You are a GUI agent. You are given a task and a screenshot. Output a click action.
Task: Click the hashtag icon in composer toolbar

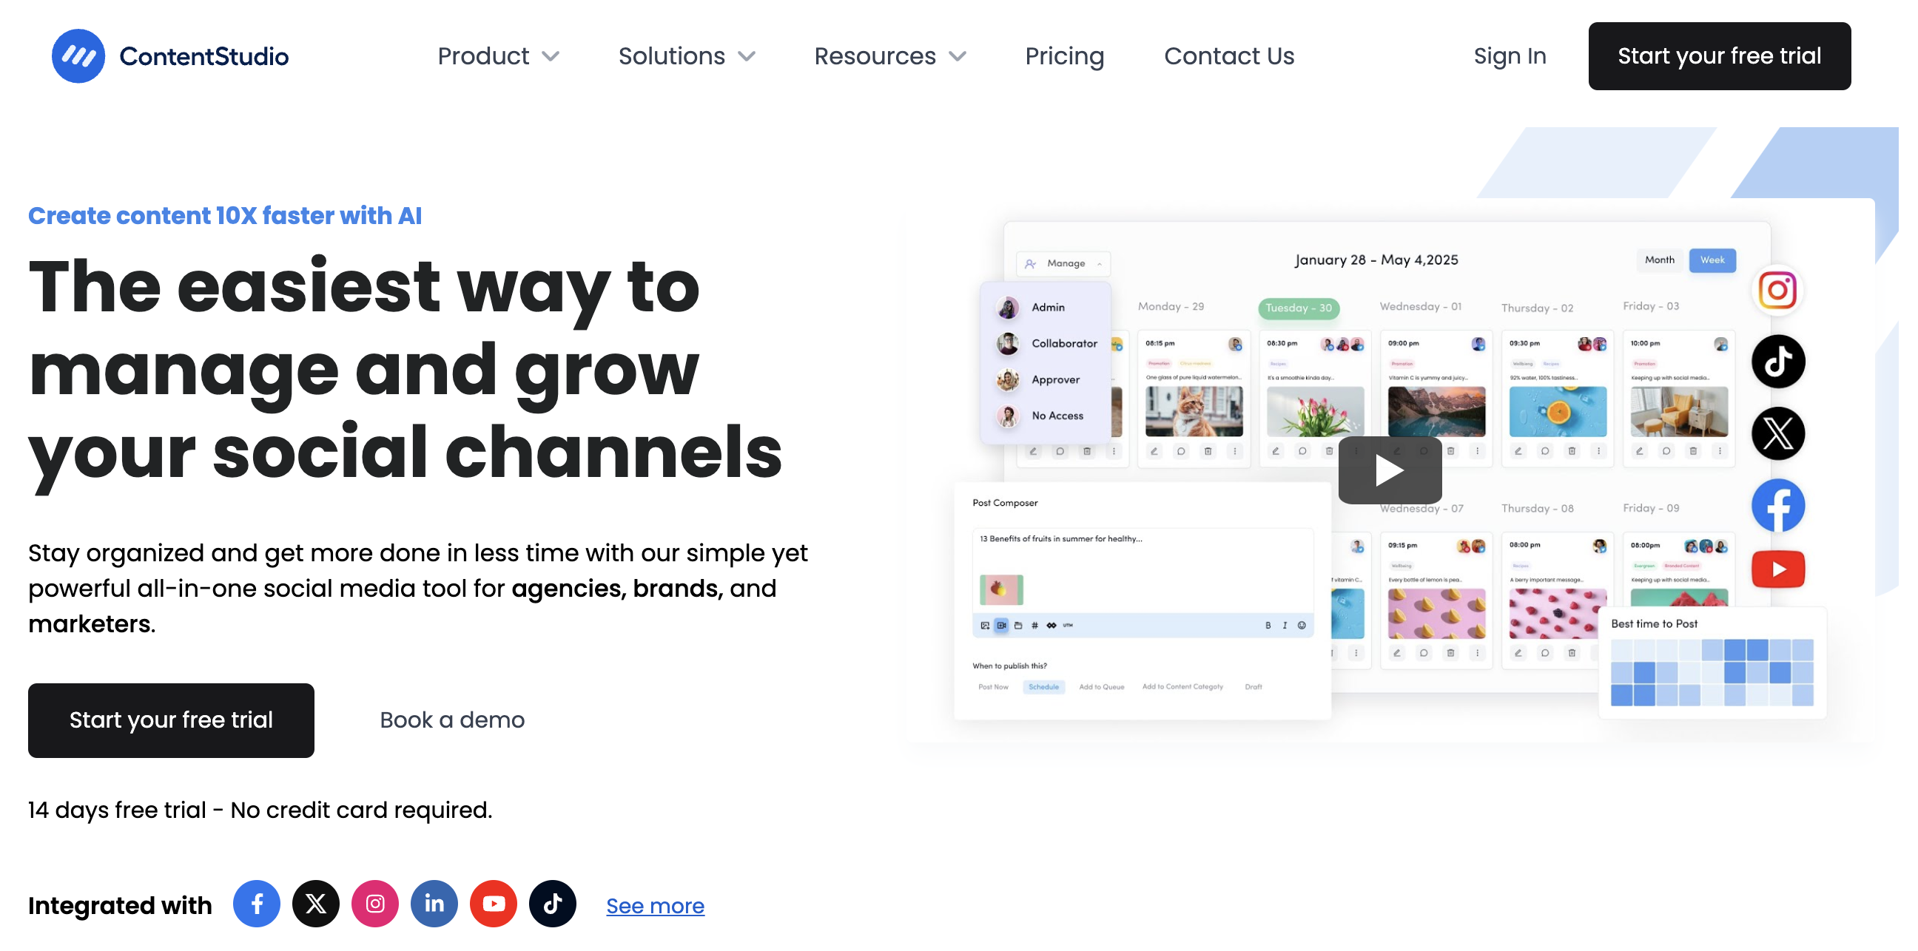pyautogui.click(x=1034, y=626)
